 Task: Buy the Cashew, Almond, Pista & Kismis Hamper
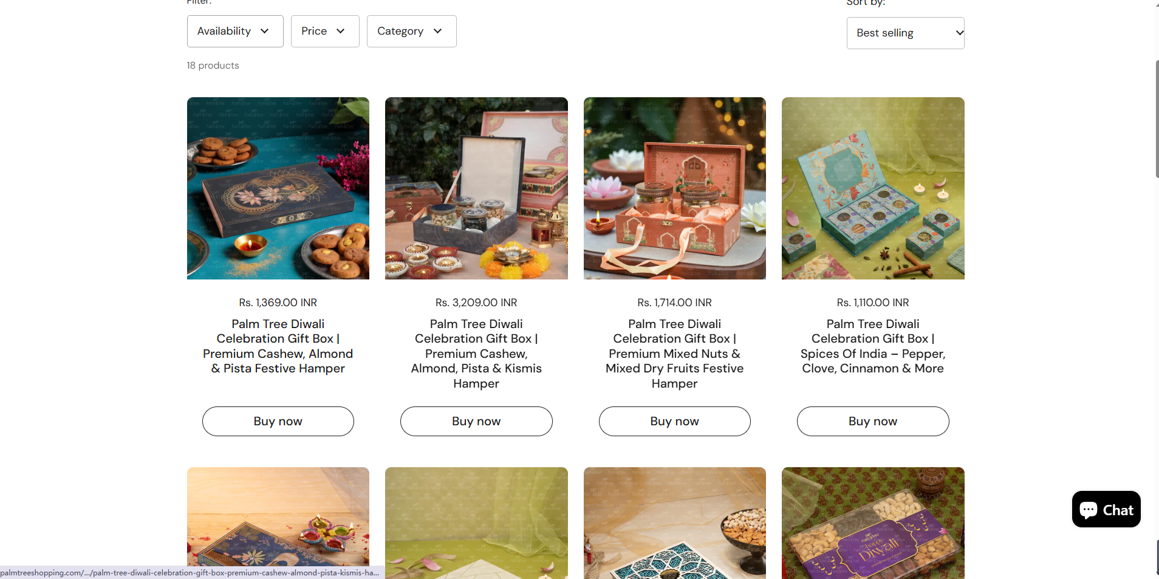tap(476, 421)
